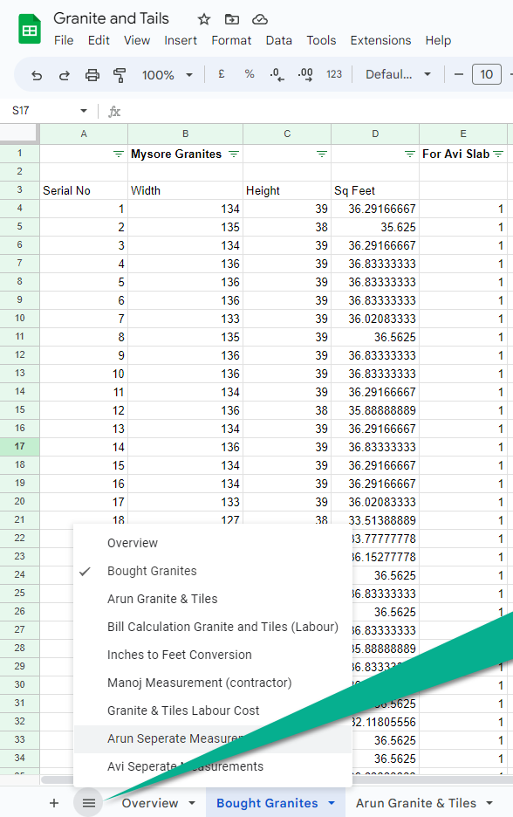Select cell with value 35.625

(x=375, y=227)
